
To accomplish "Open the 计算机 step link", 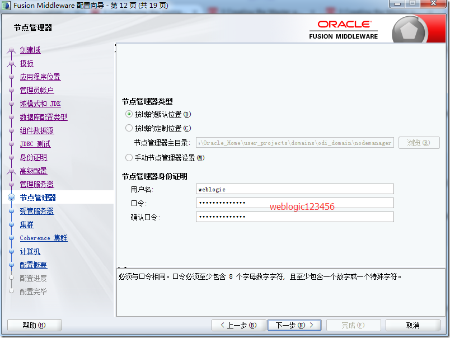I will coord(30,252).
